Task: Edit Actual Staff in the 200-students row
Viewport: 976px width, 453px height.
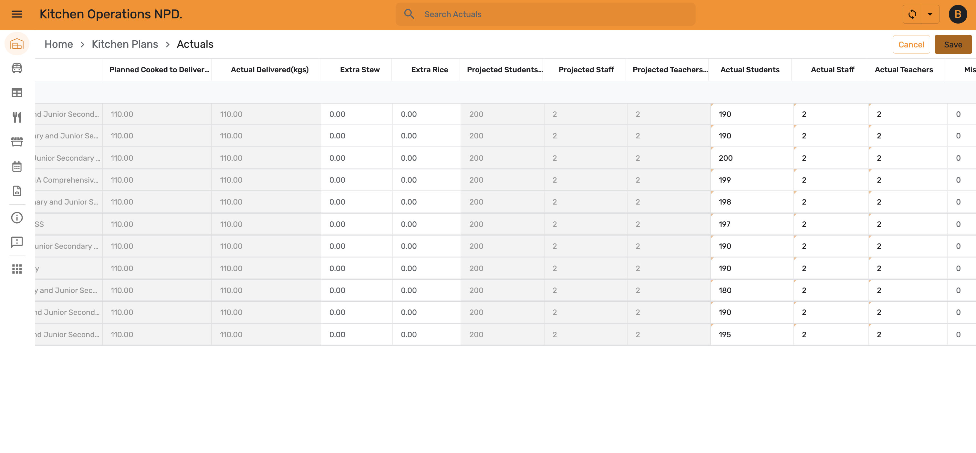Action: pyautogui.click(x=831, y=158)
